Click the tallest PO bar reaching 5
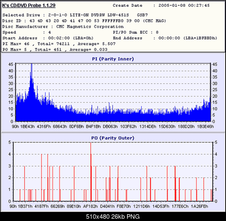The image size is (226, 221). pos(91,172)
